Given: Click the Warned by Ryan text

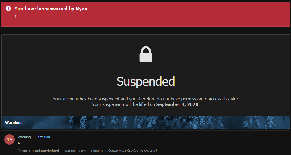Looking at the screenshot, I should point(76,151).
